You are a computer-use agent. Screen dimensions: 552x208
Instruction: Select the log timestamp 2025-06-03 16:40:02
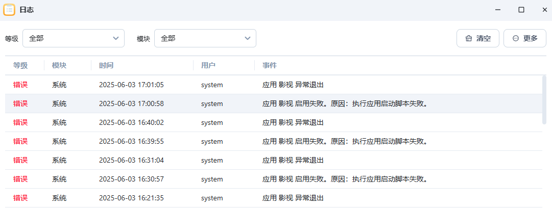131,123
